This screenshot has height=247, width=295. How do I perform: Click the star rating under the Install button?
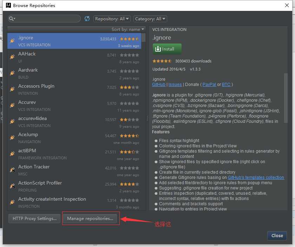click(162, 61)
